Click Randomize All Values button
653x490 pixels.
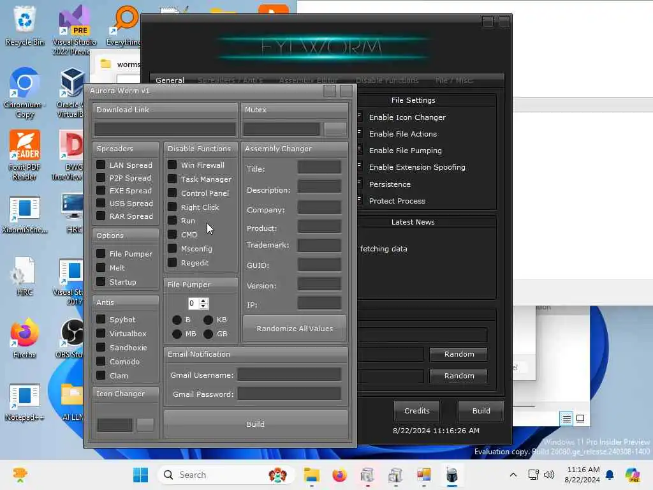(295, 329)
